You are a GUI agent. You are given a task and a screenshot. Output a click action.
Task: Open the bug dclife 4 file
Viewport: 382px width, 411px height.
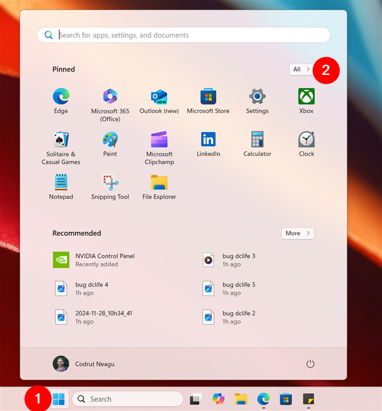pyautogui.click(x=81, y=289)
